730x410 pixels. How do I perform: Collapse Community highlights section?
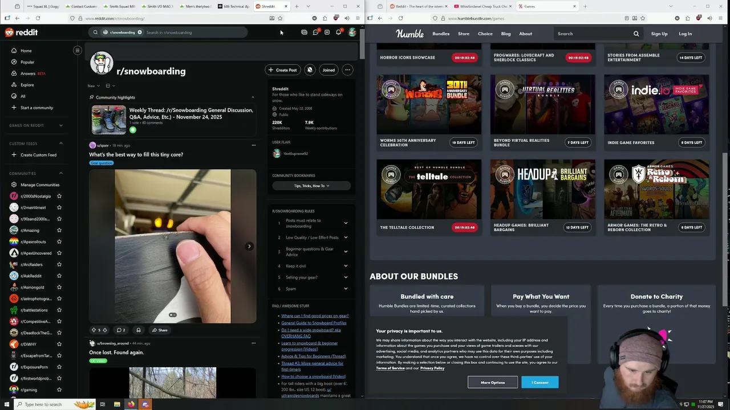tap(253, 97)
